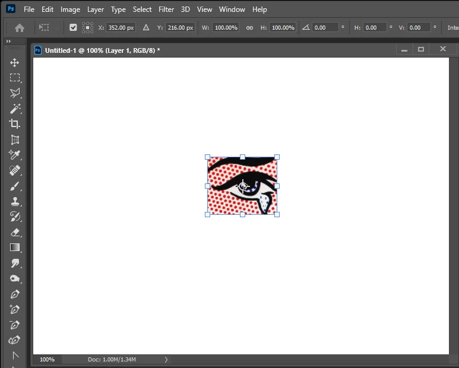Select the Move tool
Image resolution: width=459 pixels, height=368 pixels.
click(x=15, y=62)
